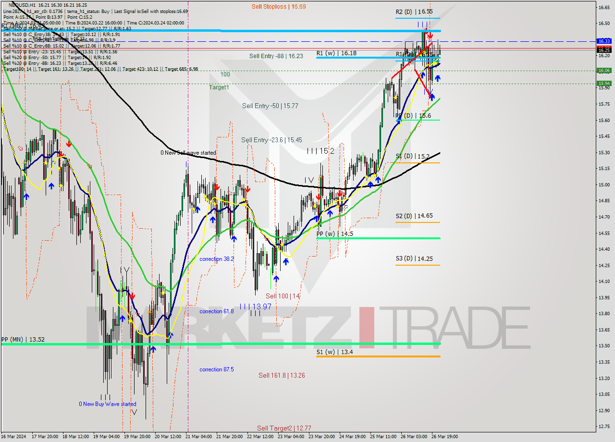Select the 'Target1' label
615x442 pixels.
(x=219, y=87)
